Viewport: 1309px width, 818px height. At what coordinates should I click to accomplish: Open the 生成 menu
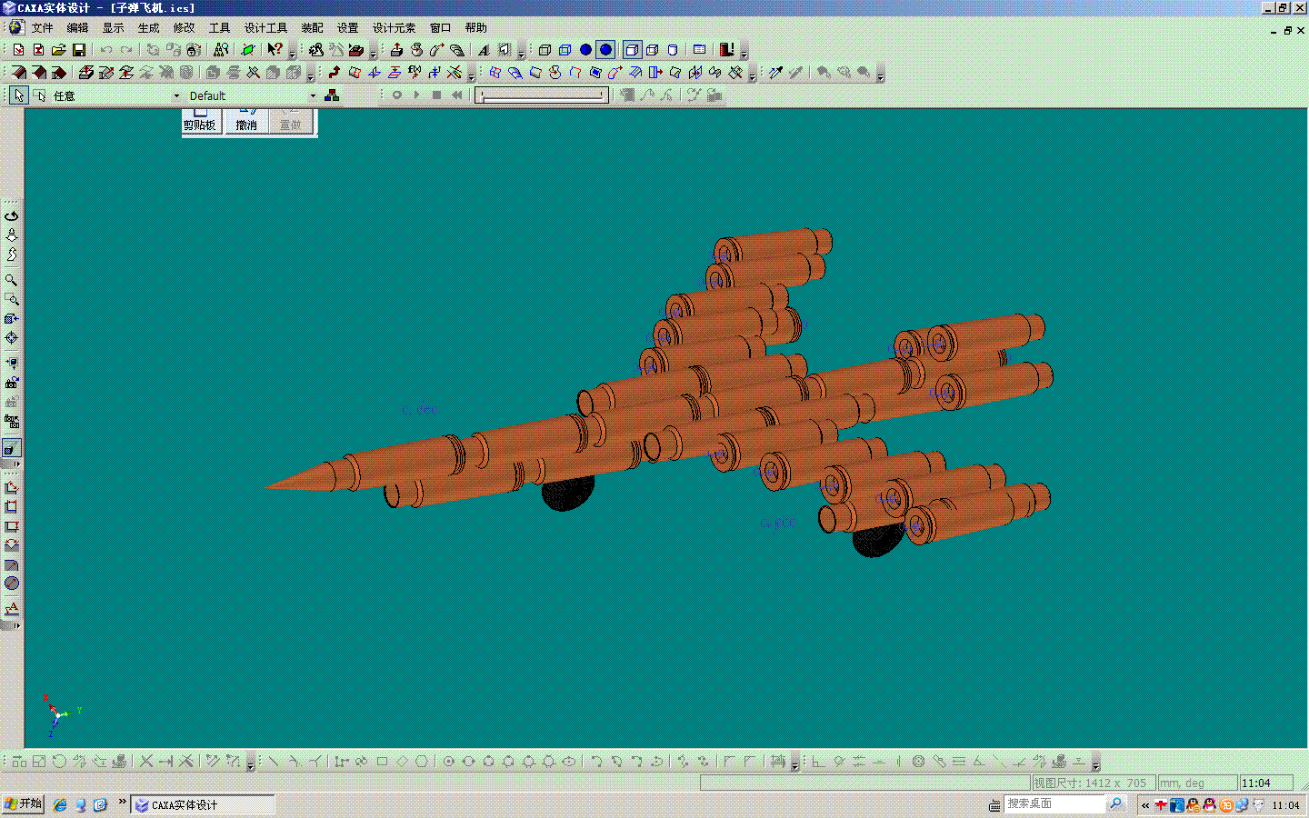[148, 28]
